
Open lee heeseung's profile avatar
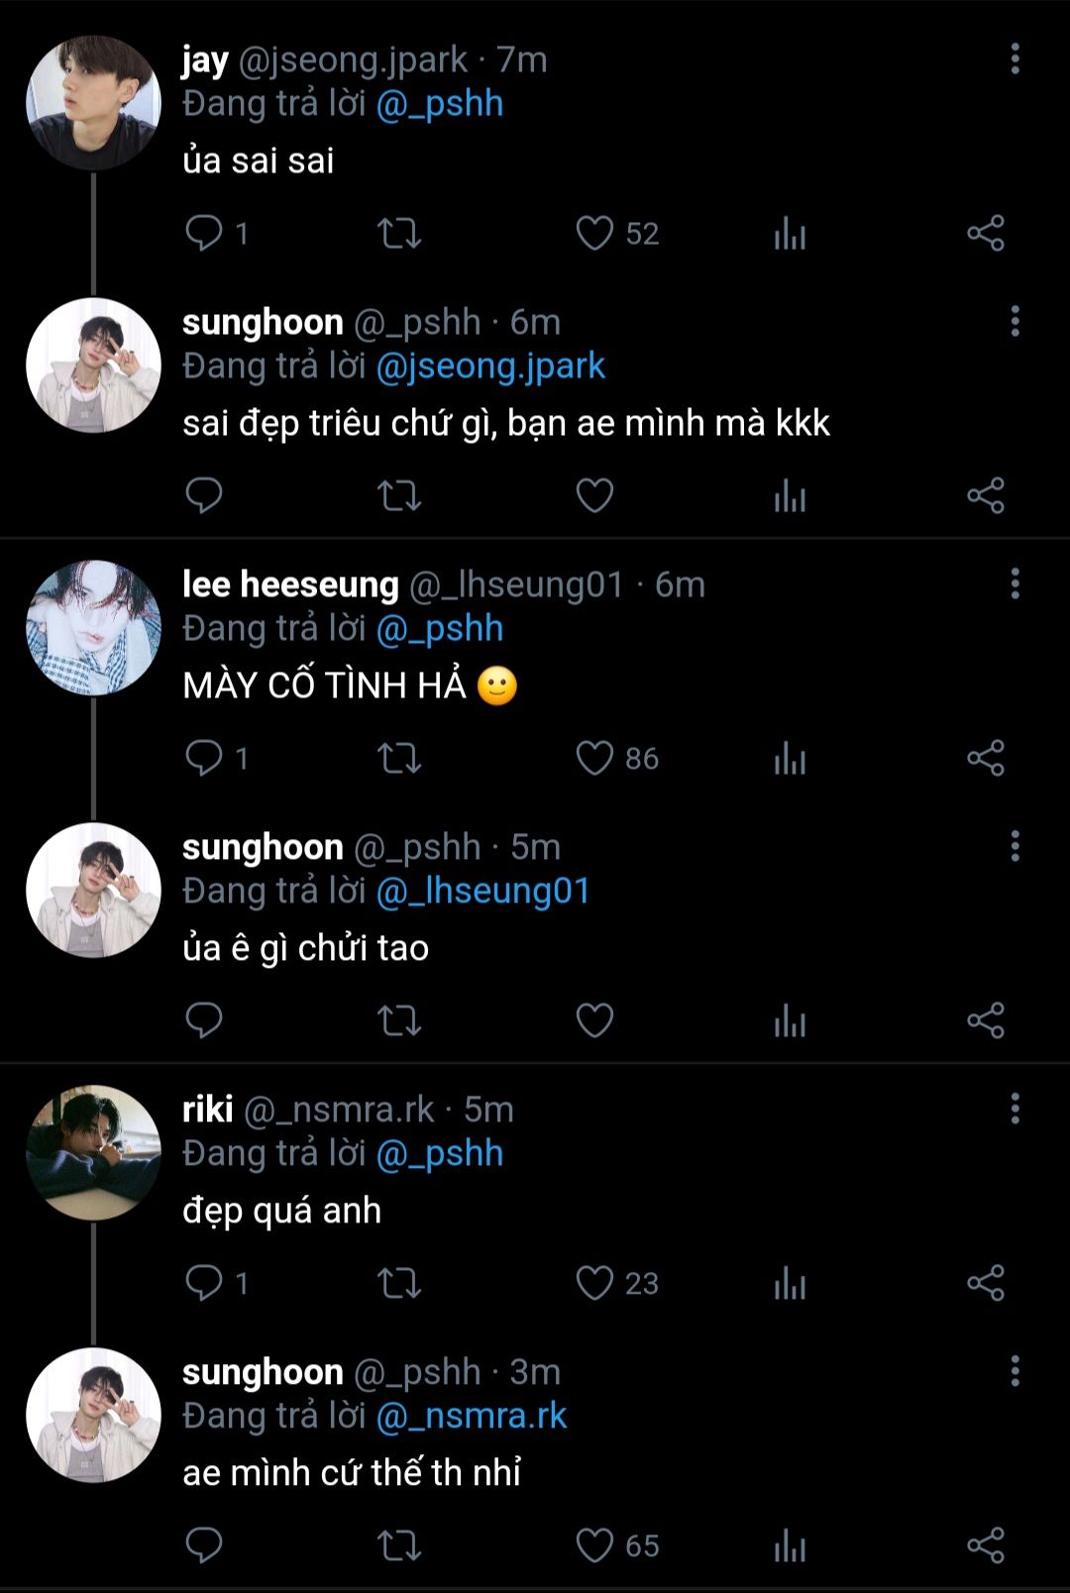click(93, 627)
